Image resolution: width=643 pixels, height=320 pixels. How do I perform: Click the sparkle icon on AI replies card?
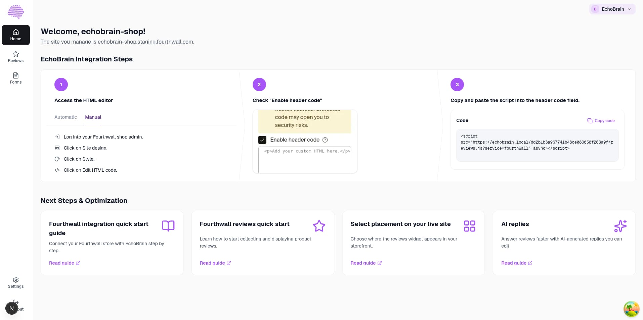(620, 226)
